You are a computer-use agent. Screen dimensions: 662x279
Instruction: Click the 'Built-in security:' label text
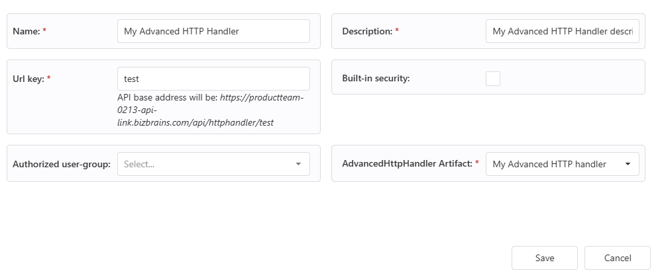coord(376,79)
